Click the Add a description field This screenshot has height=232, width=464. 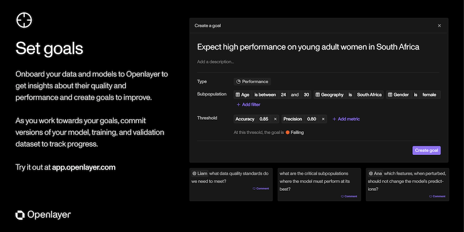(216, 62)
